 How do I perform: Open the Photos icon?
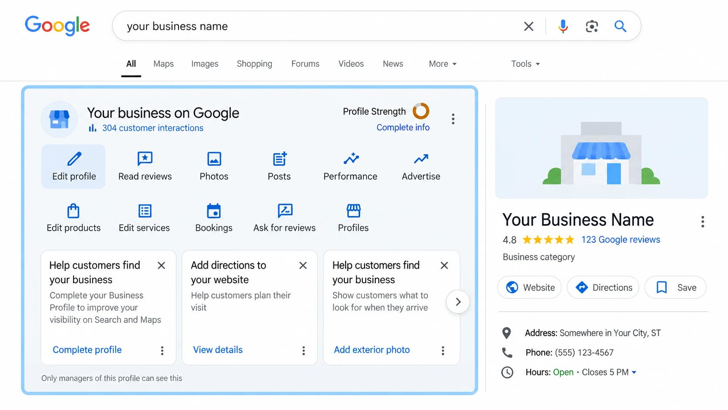[214, 159]
